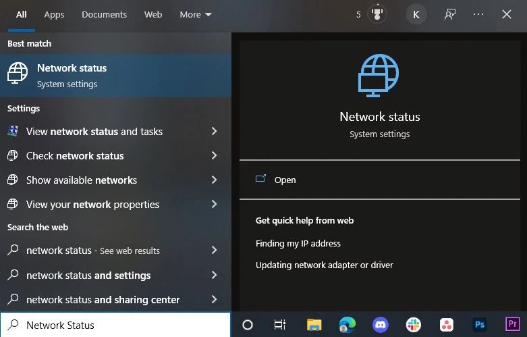Open Finding my IP address help link
The width and height of the screenshot is (527, 337).
[x=298, y=243]
